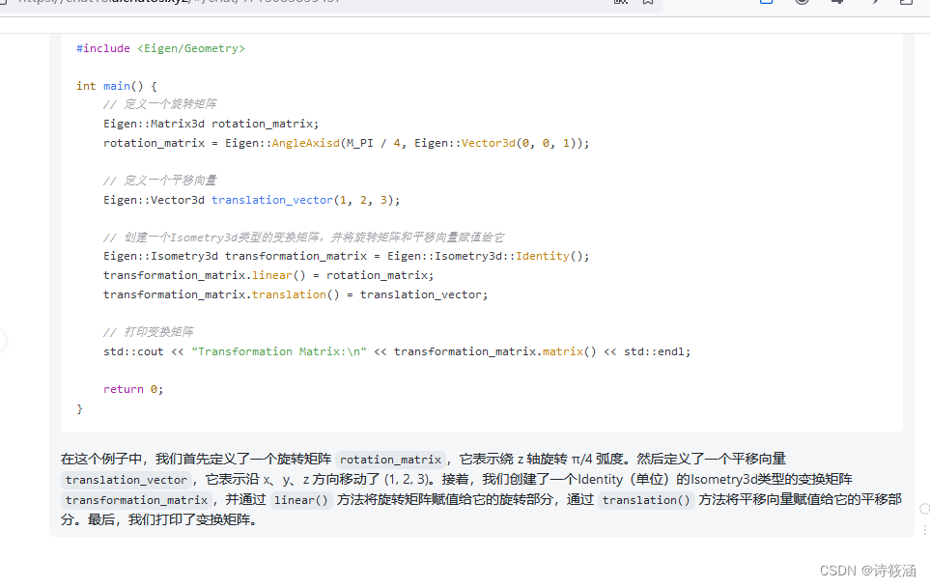930x587 pixels.
Task: Click the comment '// 打印变换矩阵'
Action: (149, 332)
